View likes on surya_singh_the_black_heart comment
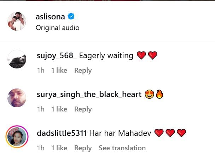The width and height of the screenshot is (215, 163). coord(59,109)
